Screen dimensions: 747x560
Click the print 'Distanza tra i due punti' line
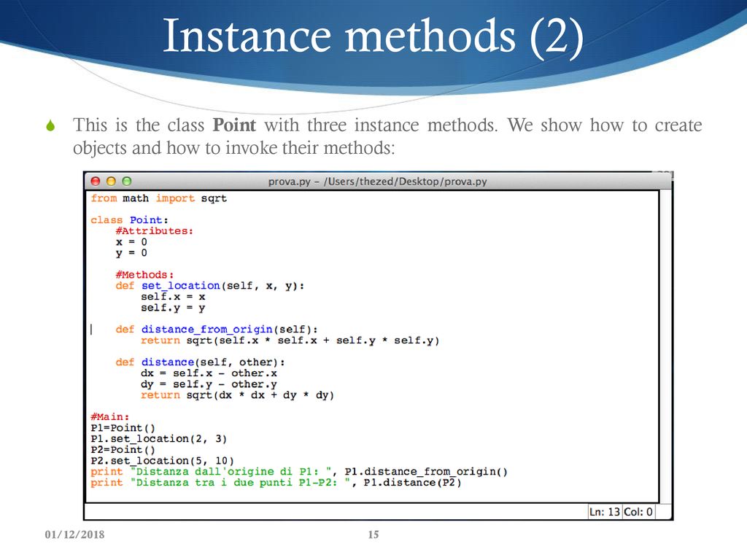(276, 483)
